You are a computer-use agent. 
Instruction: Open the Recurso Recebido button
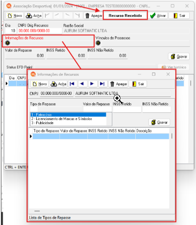tap(125, 15)
